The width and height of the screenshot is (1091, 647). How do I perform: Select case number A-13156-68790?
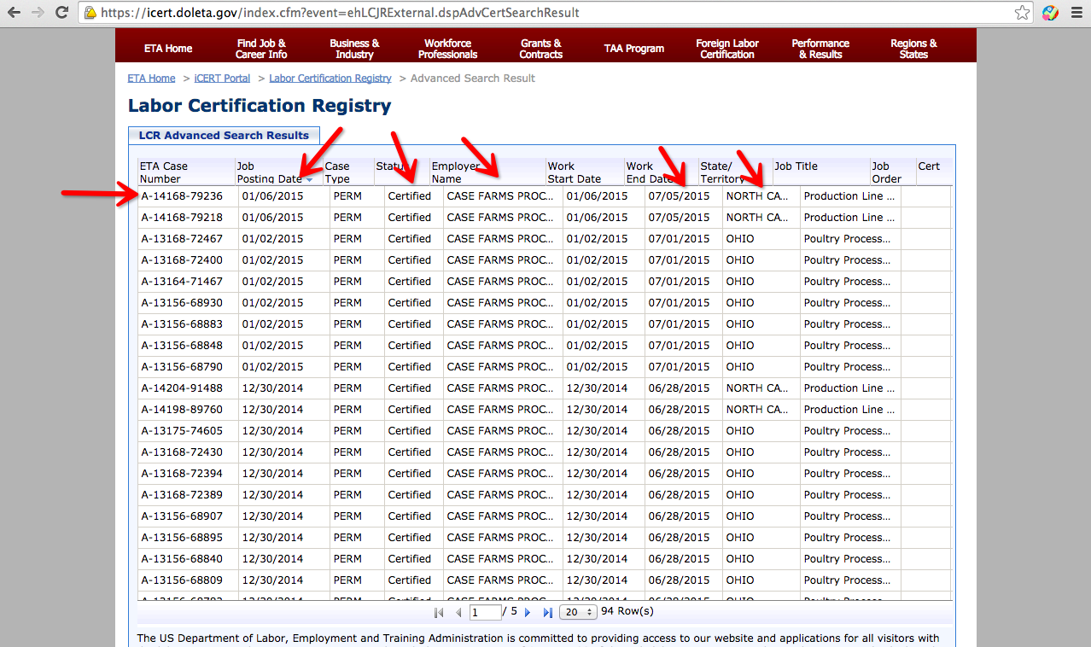click(182, 367)
